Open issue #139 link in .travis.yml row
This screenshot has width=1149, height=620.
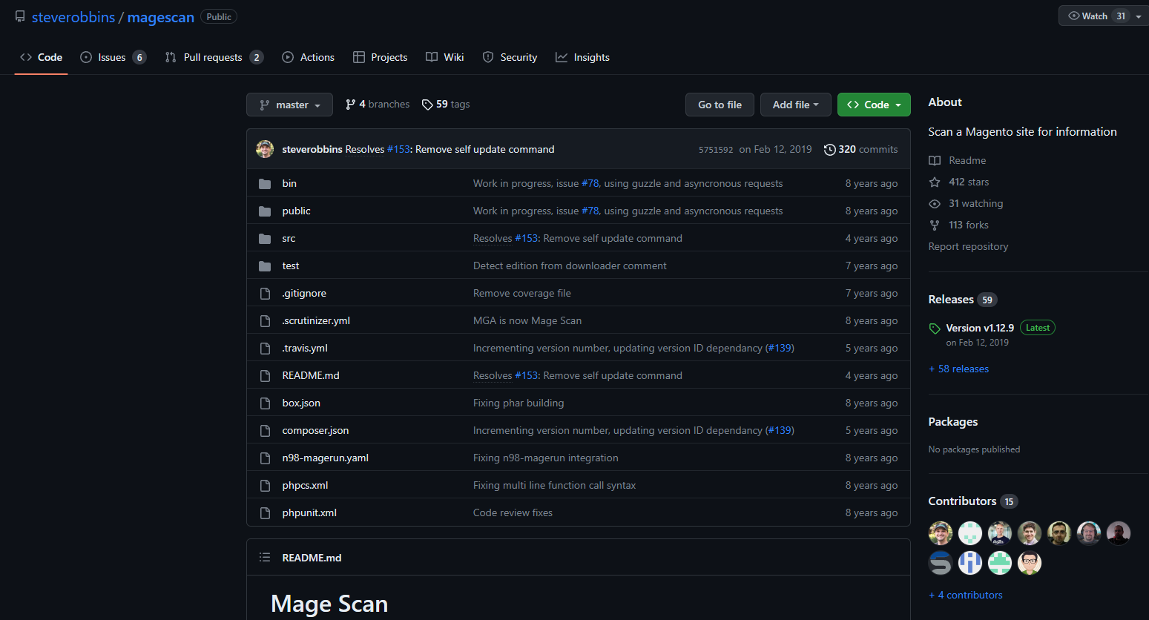[780, 349]
